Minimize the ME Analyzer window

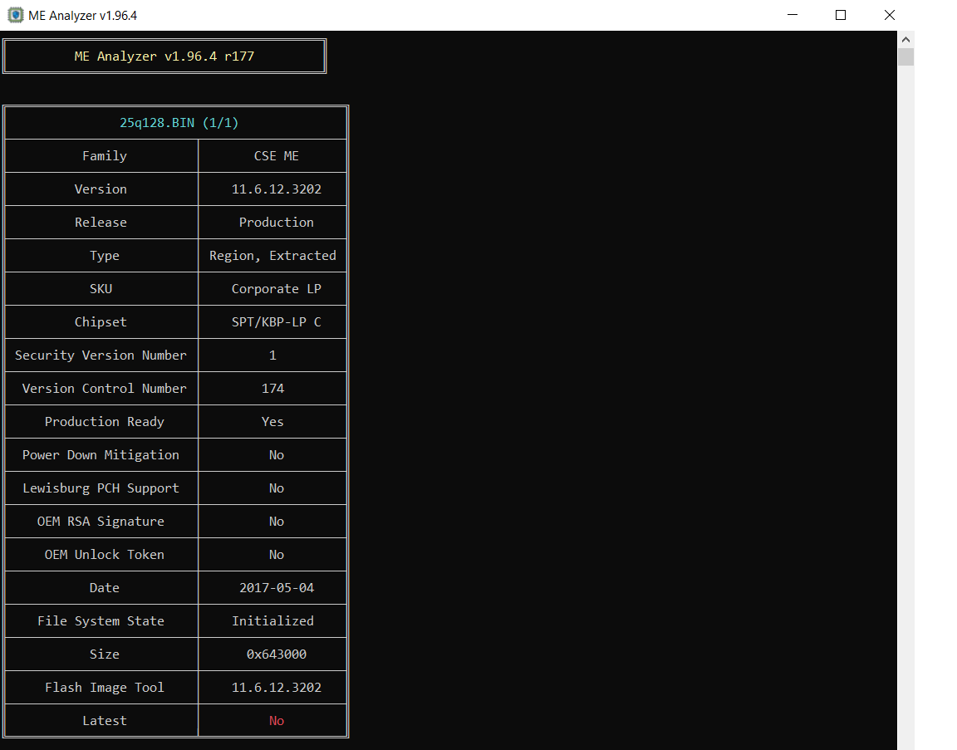[793, 15]
